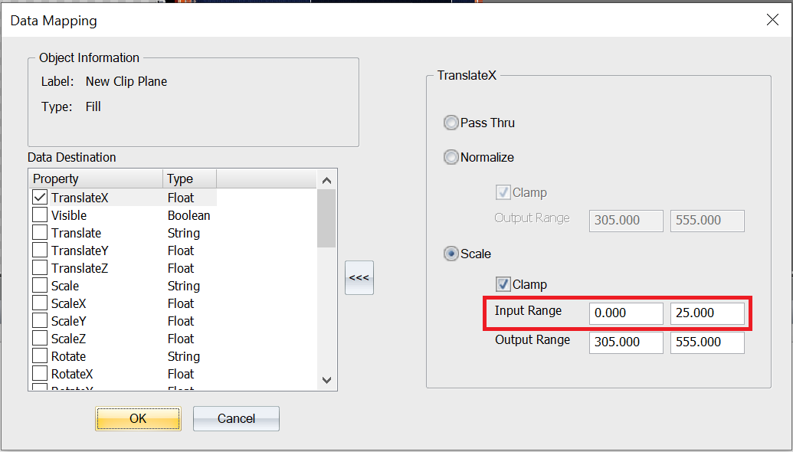Select the Normalize radio button
Viewport: 793px width, 452px height.
coord(451,157)
